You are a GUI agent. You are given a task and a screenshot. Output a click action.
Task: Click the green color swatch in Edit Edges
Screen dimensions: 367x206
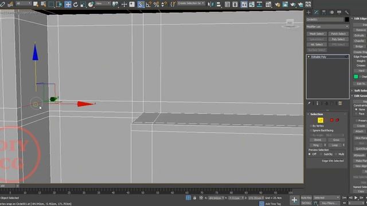click(x=356, y=77)
